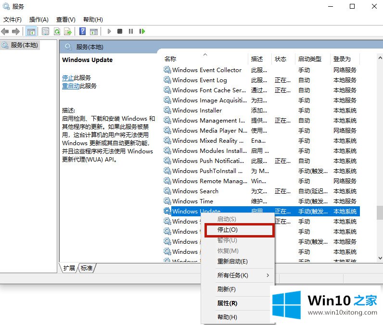Open the 文件(F) menu
This screenshot has width=383, height=325.
12,20
